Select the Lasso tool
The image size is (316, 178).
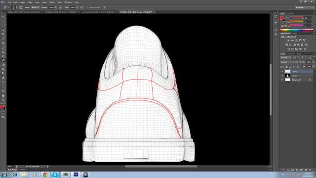click(3, 26)
